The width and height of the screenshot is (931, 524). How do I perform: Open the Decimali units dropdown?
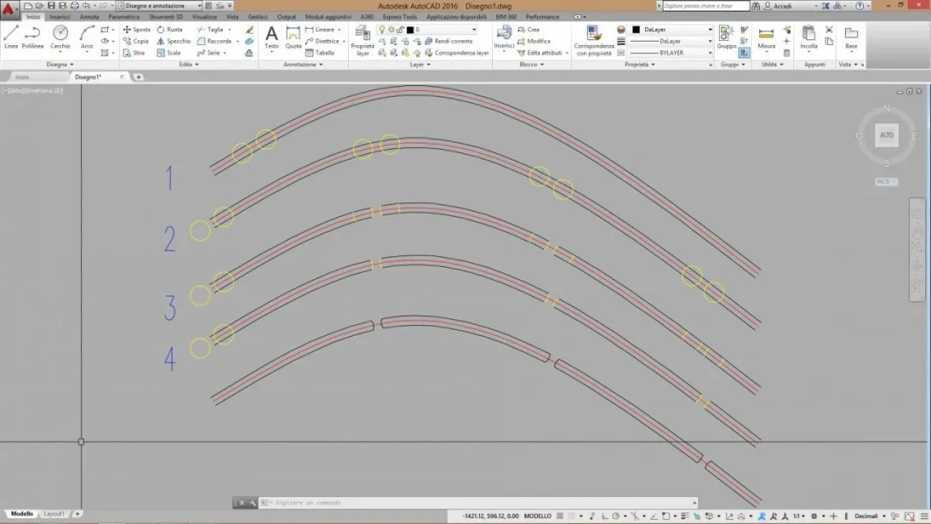tap(870, 517)
